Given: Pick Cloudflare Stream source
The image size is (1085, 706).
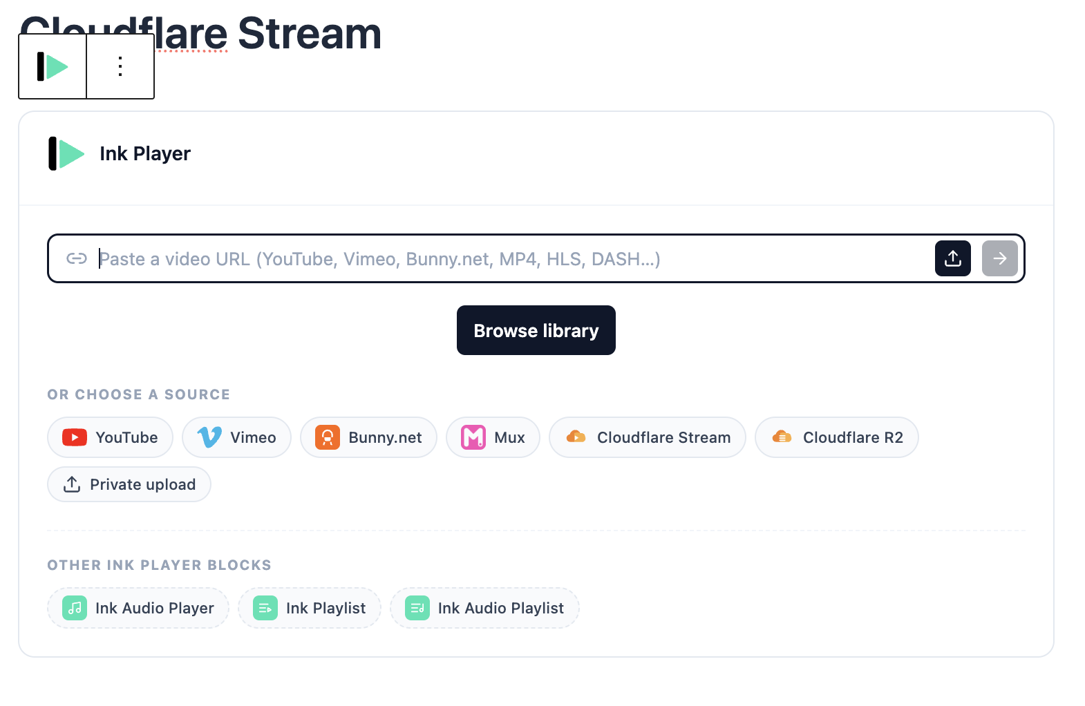Looking at the screenshot, I should (x=648, y=437).
